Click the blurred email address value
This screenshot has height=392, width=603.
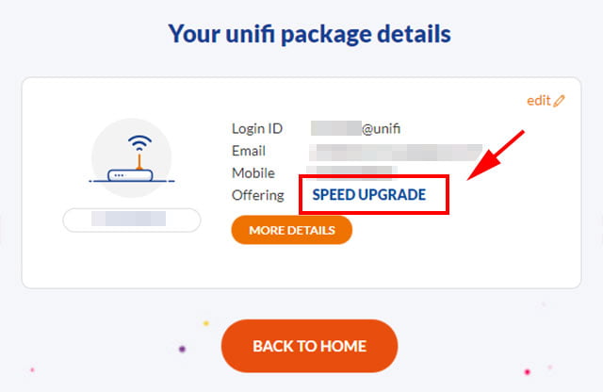tap(396, 153)
